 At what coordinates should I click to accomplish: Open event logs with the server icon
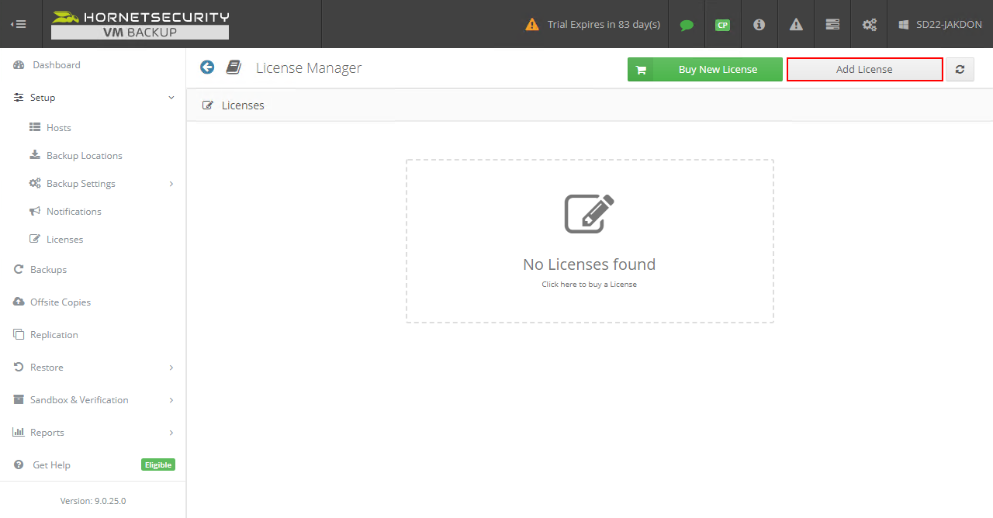(832, 24)
